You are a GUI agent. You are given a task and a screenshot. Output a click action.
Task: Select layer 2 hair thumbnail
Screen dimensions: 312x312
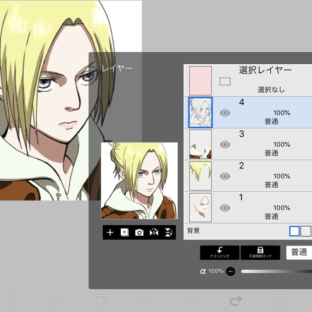(201, 176)
